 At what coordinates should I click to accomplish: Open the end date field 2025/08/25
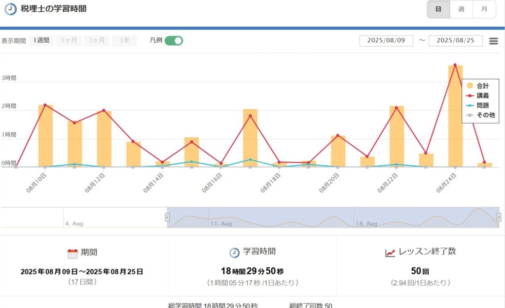click(455, 41)
